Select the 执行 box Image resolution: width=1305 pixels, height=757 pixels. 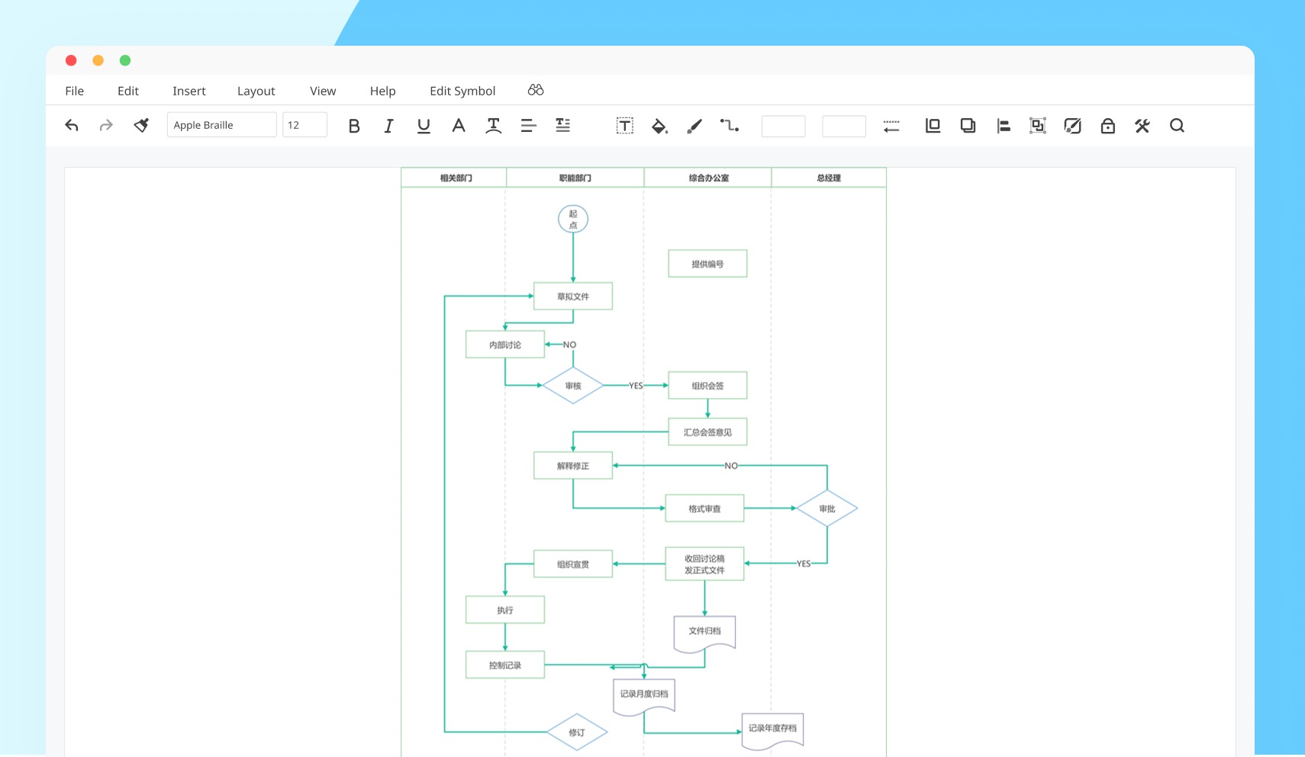(505, 610)
